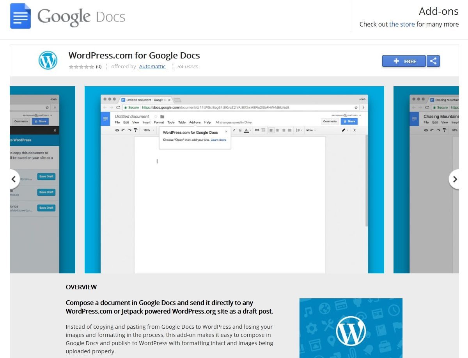468x358 pixels.
Task: Advance the screenshot carousel with the right arrow
Action: click(455, 179)
